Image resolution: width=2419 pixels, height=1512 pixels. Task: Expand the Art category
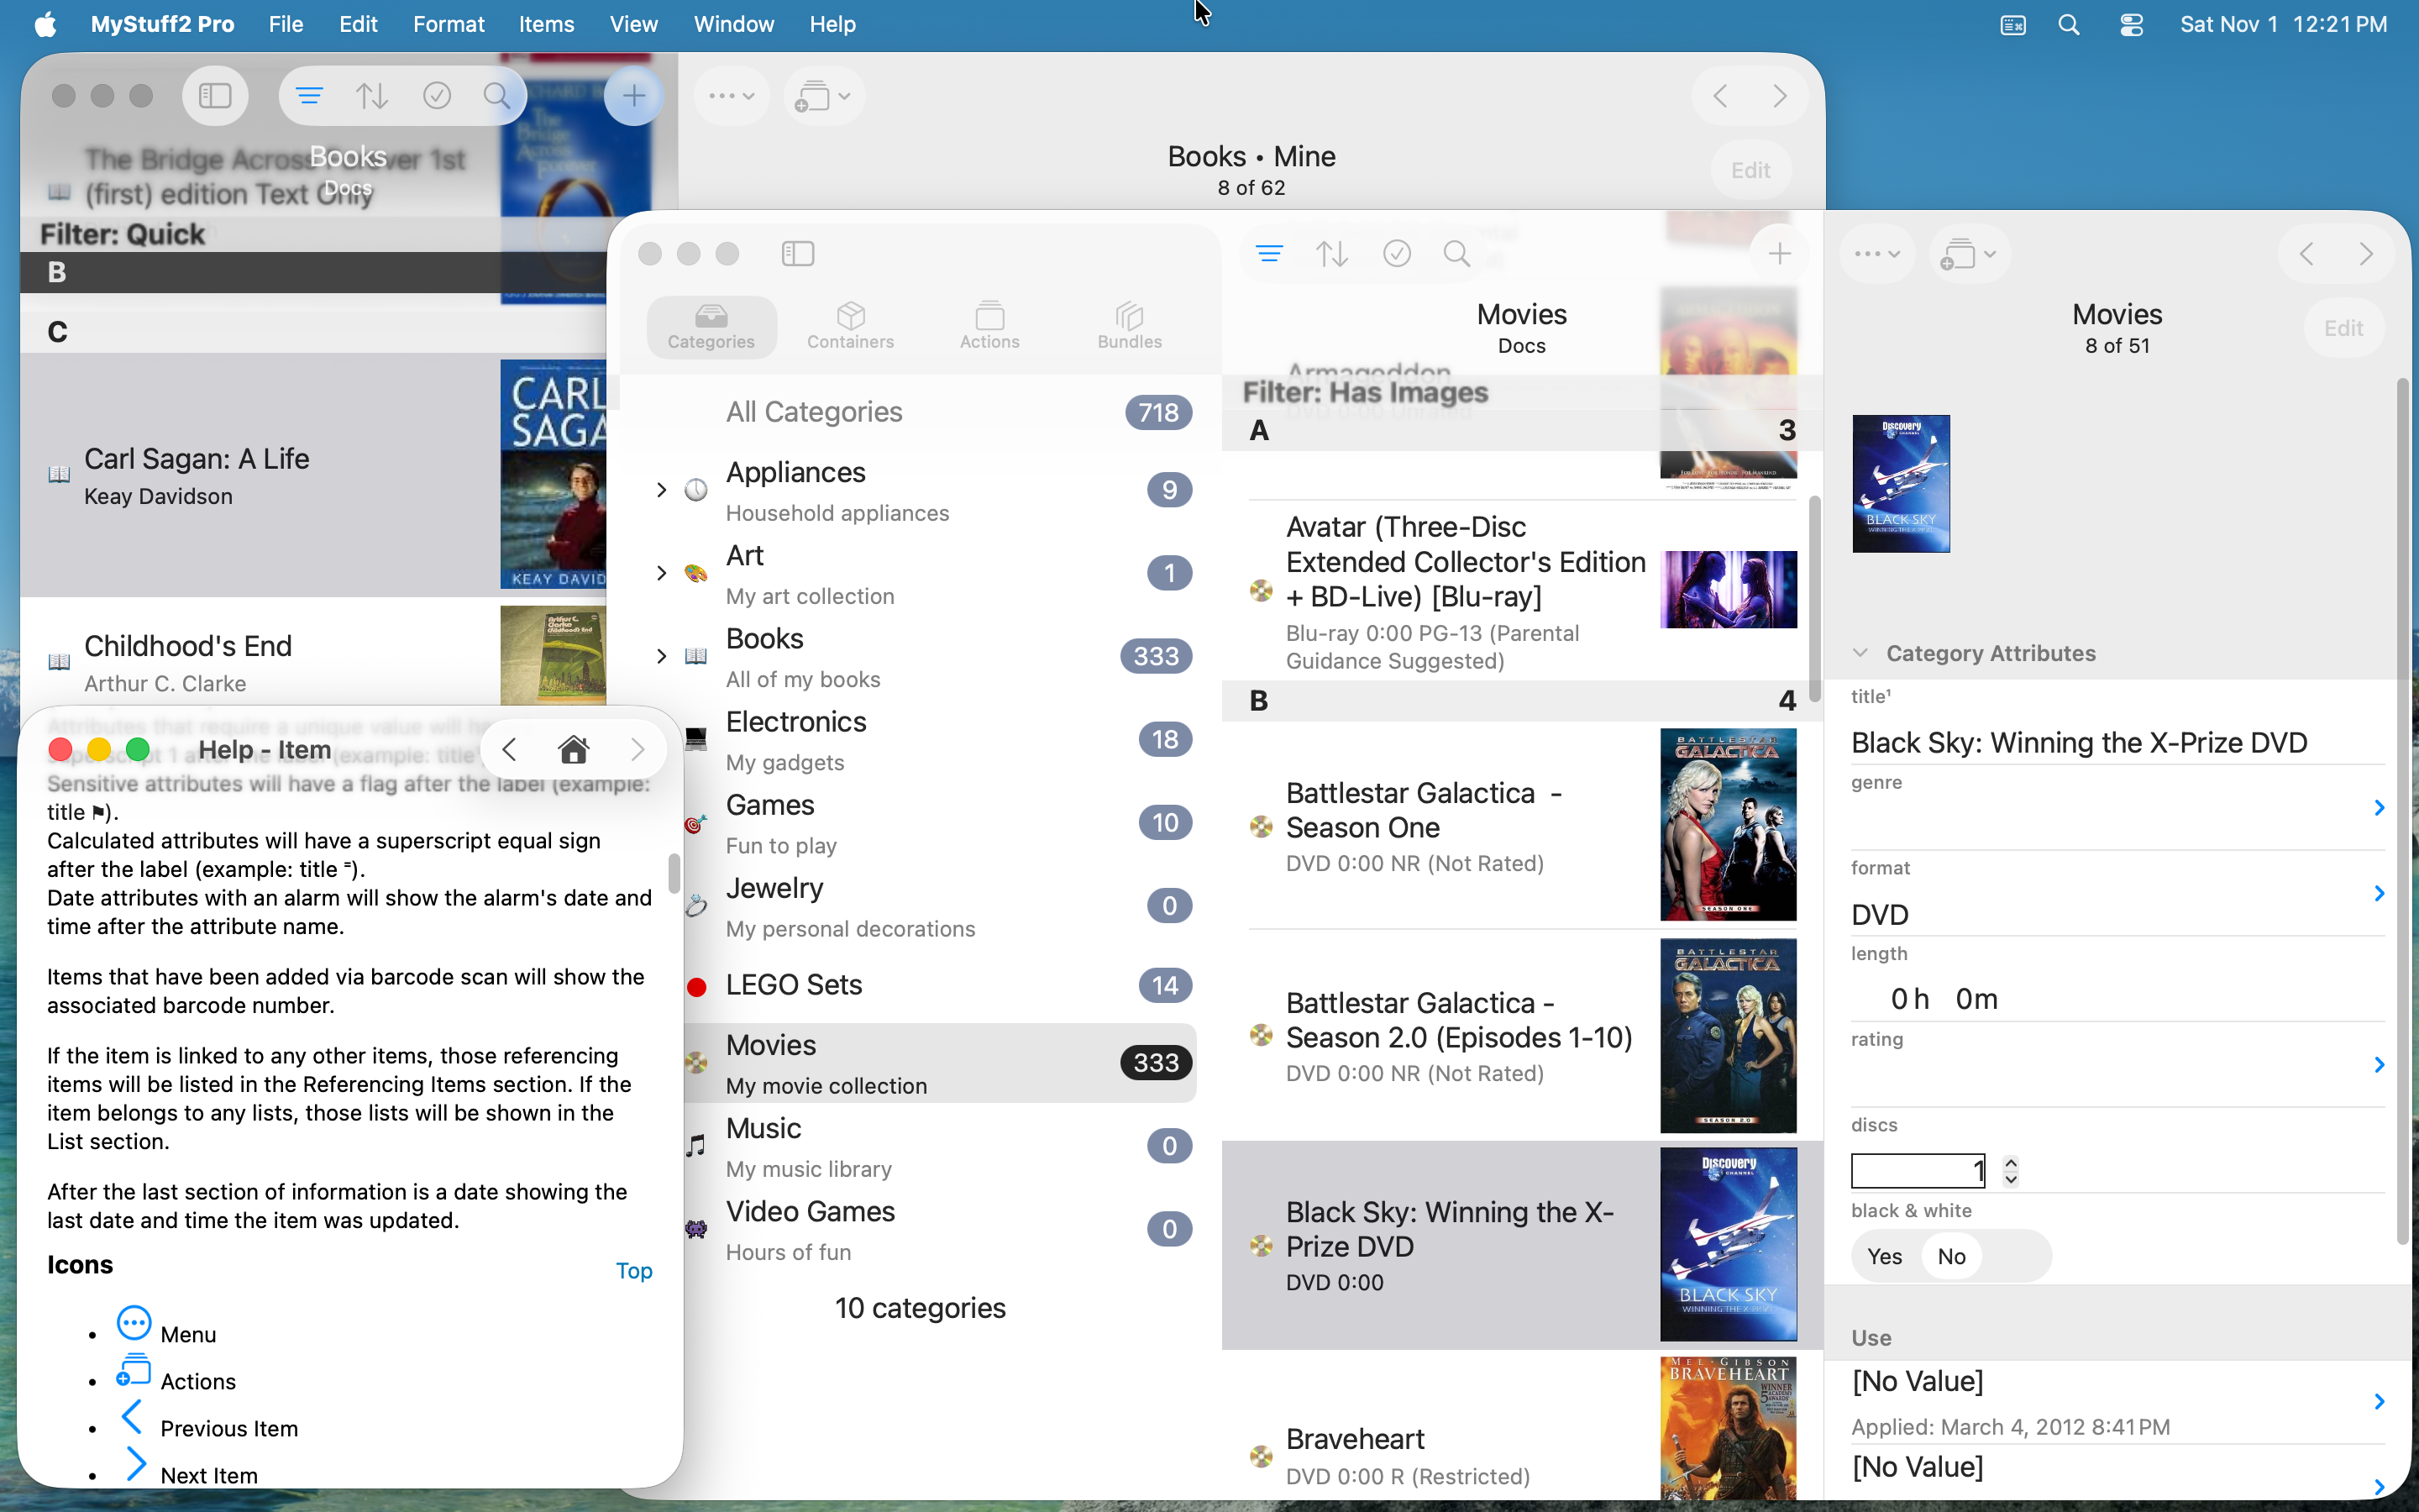(661, 573)
